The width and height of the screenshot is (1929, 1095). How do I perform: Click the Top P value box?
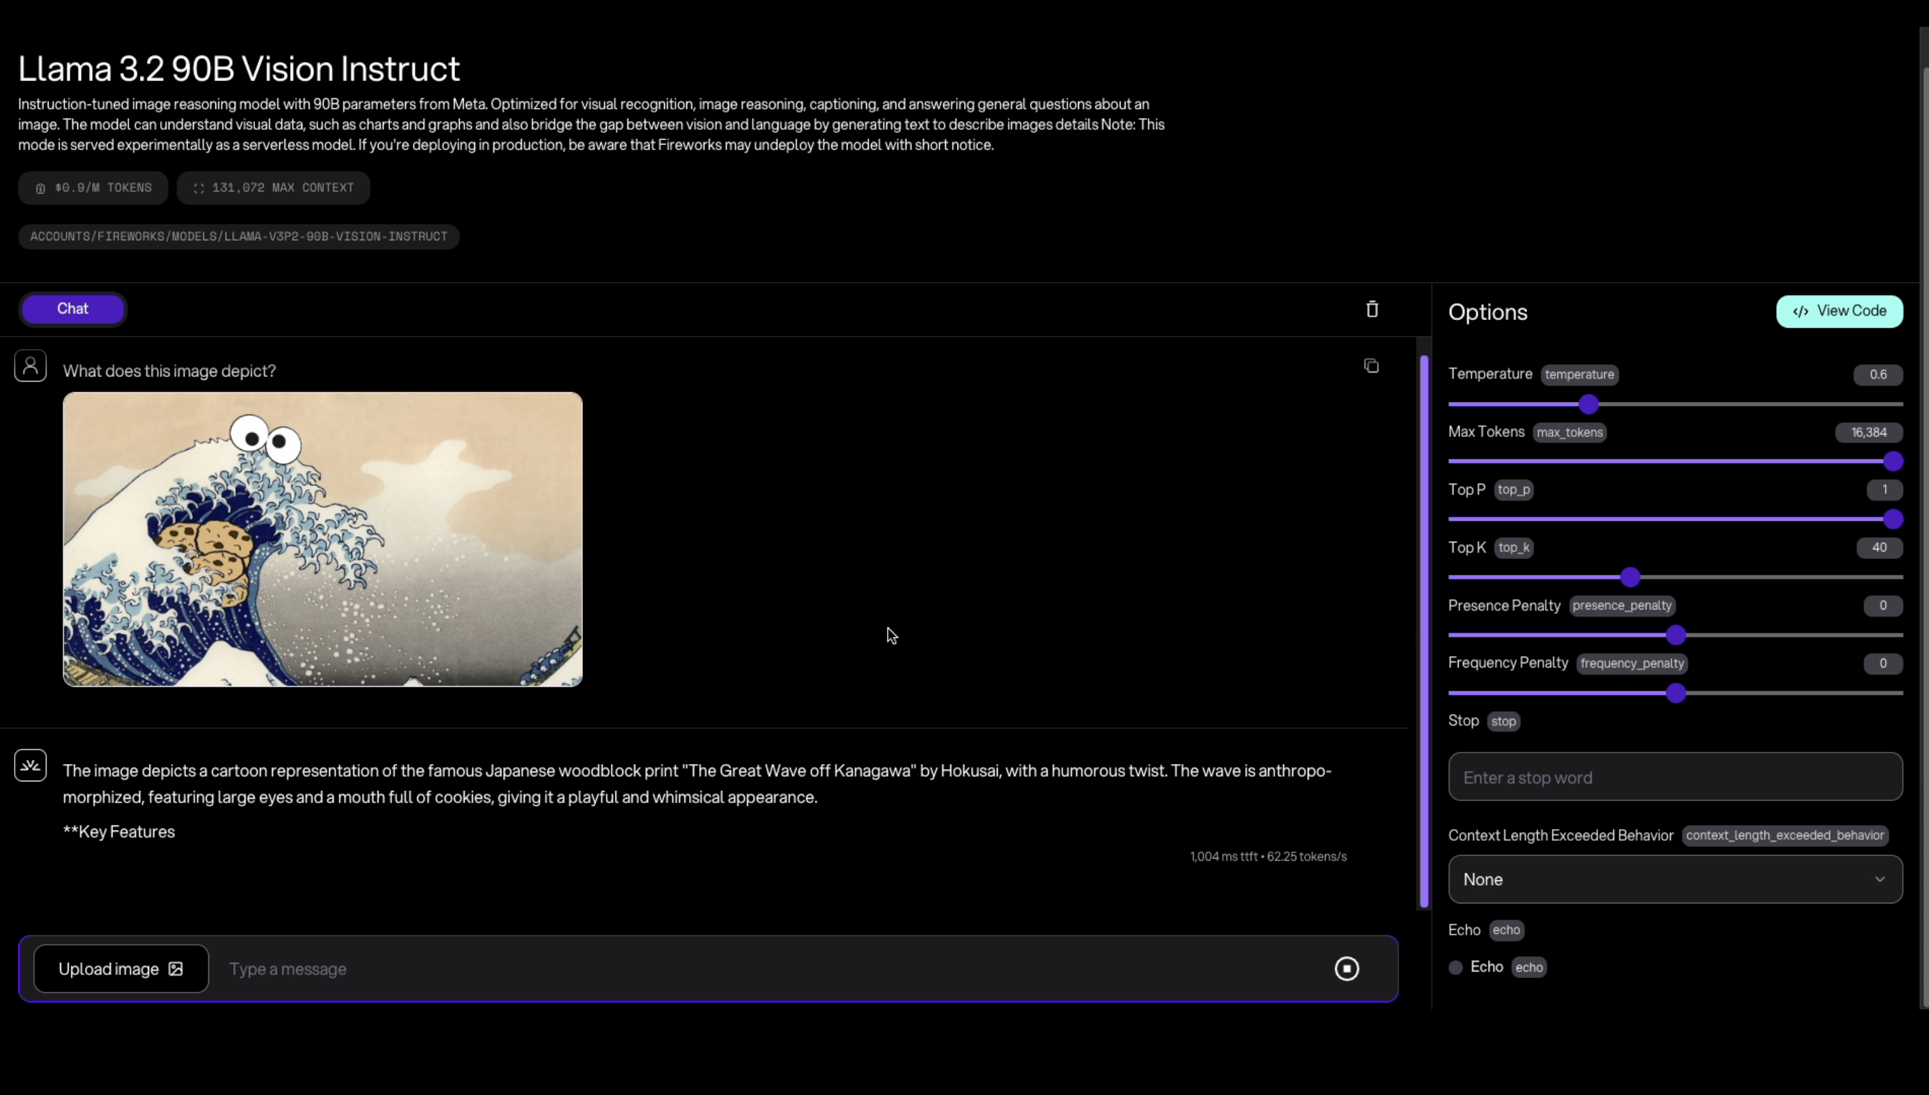pyautogui.click(x=1884, y=489)
